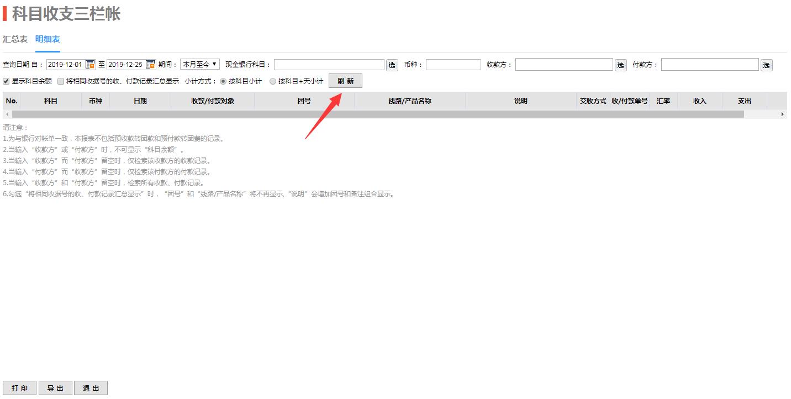The image size is (791, 399).
Task: Open start date calendar picker icon
Action: click(91, 65)
